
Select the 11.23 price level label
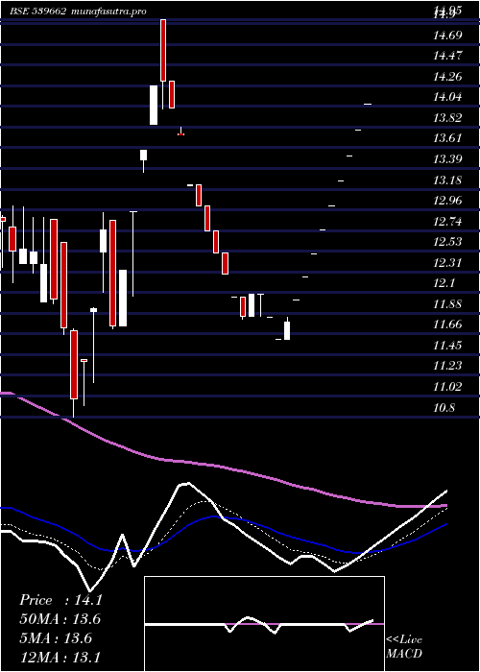pyautogui.click(x=447, y=366)
